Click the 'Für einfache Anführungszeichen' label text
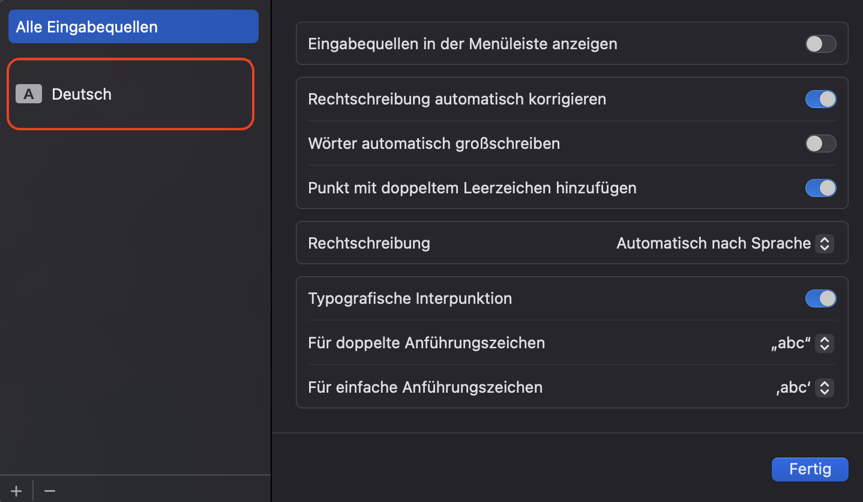This screenshot has height=502, width=863. click(425, 387)
